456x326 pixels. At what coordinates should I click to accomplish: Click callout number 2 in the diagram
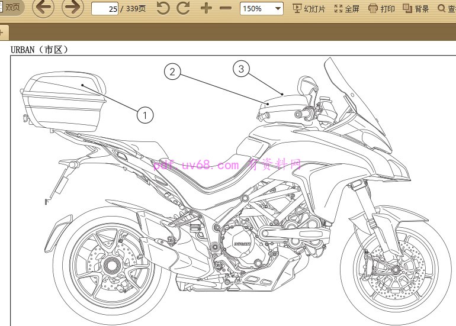pos(172,72)
